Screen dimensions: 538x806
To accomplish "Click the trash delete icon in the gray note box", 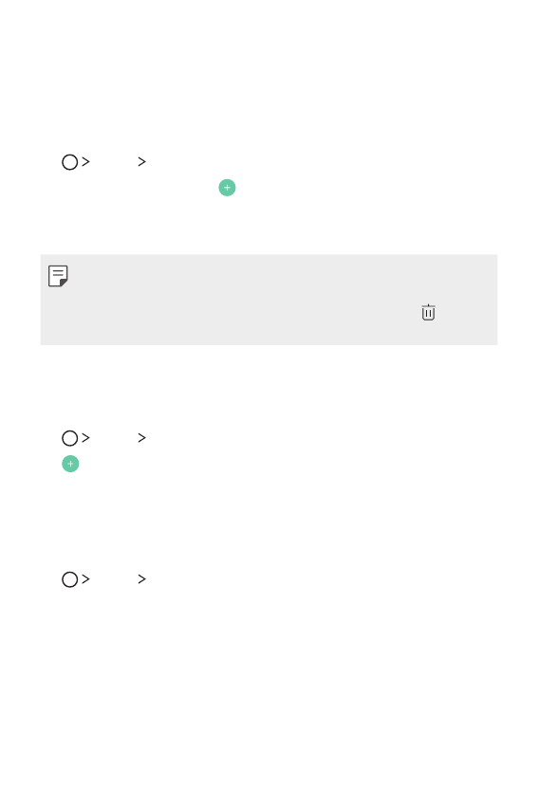I will [428, 312].
